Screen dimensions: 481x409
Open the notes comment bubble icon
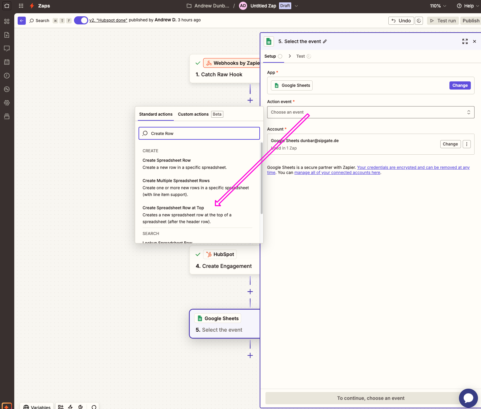[x=7, y=48]
